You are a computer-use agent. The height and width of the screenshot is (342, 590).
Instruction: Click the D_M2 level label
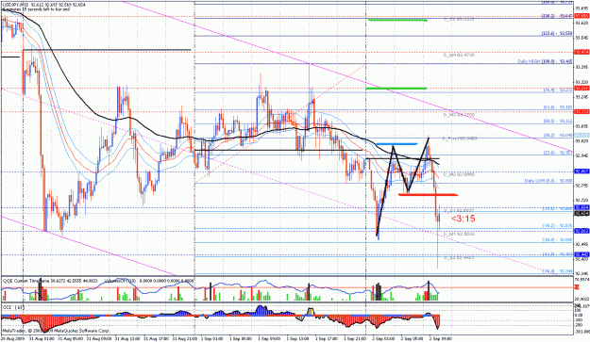click(x=459, y=174)
